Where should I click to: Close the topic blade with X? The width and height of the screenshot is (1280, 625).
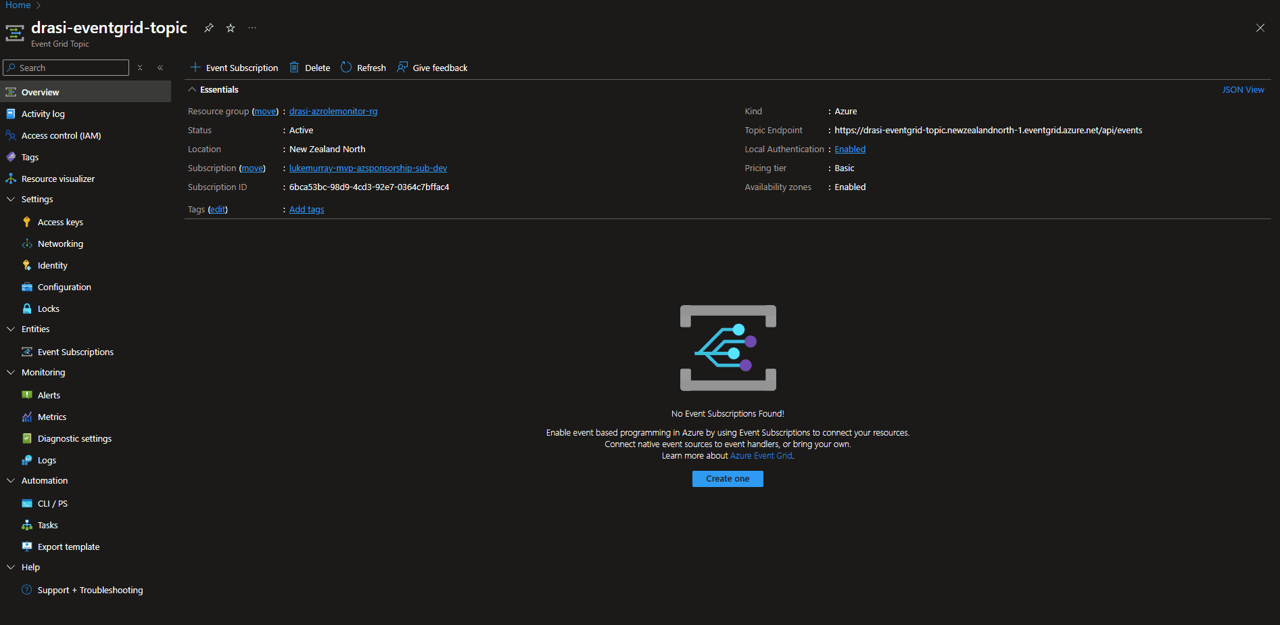1260,28
